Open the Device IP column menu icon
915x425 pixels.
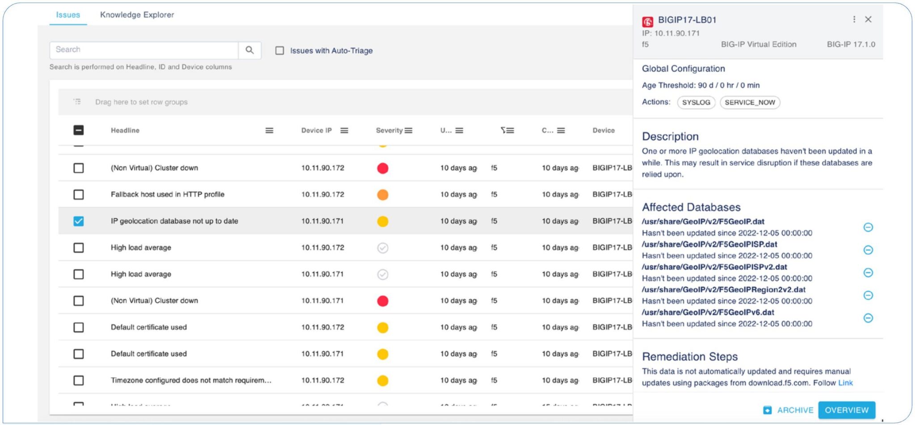[344, 130]
